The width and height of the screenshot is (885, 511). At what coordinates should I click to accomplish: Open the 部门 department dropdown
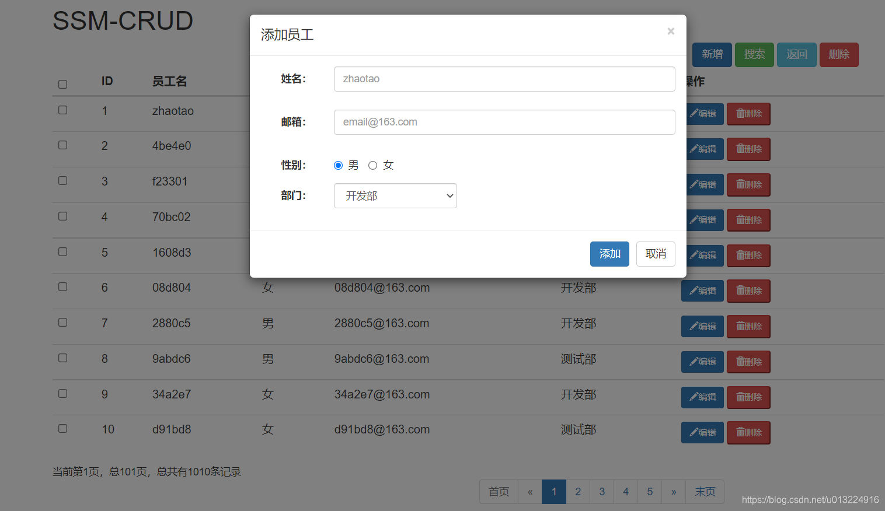click(395, 196)
